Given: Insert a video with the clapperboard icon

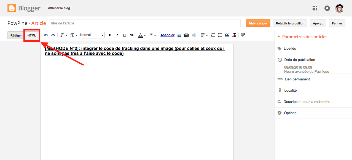Looking at the screenshot, I should pyautogui.click(x=187, y=35).
